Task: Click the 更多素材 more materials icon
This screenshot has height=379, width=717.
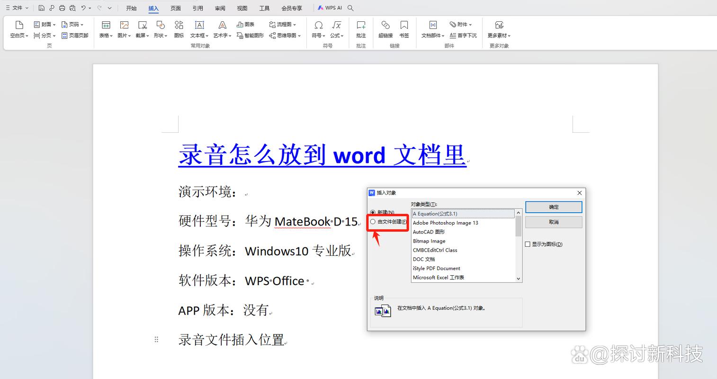Action: pos(499,25)
